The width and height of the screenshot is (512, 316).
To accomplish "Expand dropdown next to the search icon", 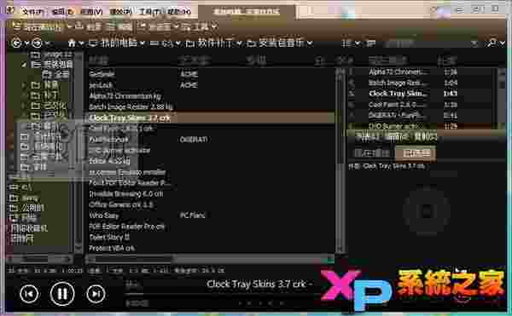I will click(x=503, y=43).
